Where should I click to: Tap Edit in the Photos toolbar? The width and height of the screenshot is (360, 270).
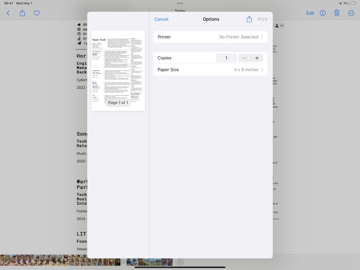pos(310,13)
